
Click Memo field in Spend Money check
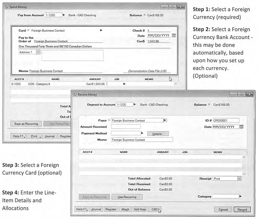(x=66, y=71)
